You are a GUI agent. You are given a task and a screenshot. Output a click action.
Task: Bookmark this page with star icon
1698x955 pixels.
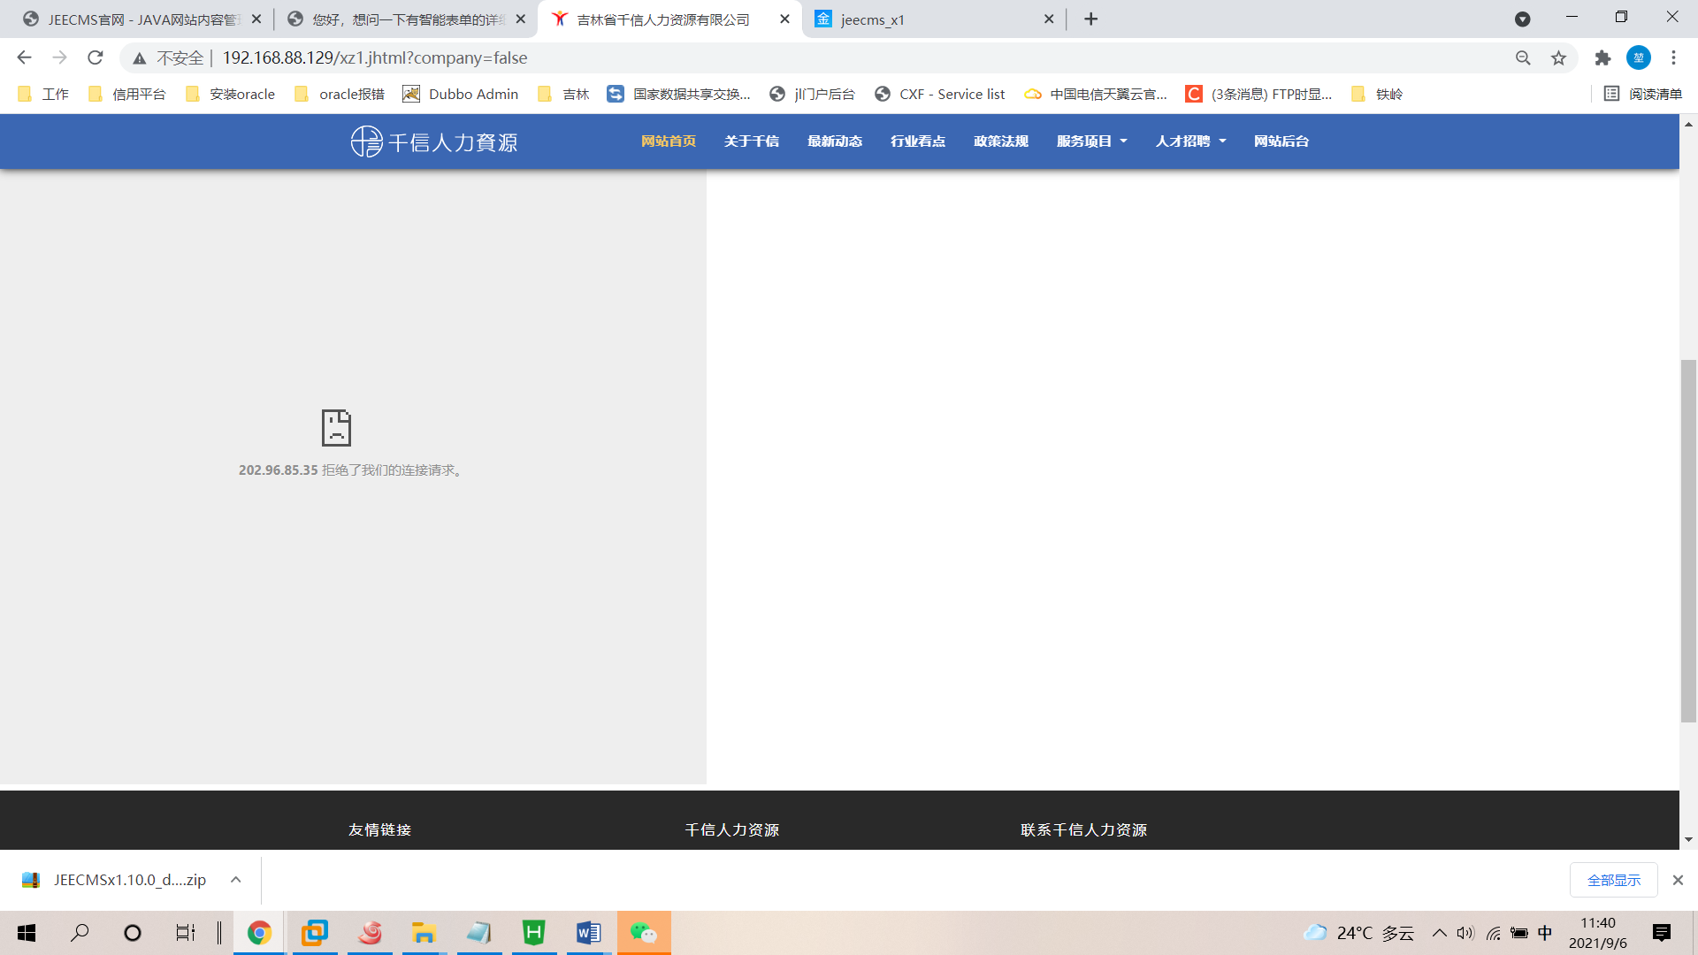tap(1558, 57)
